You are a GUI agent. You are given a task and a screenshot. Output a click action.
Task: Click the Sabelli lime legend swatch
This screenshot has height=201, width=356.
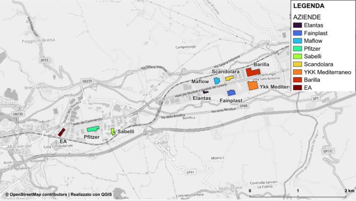(x=298, y=56)
